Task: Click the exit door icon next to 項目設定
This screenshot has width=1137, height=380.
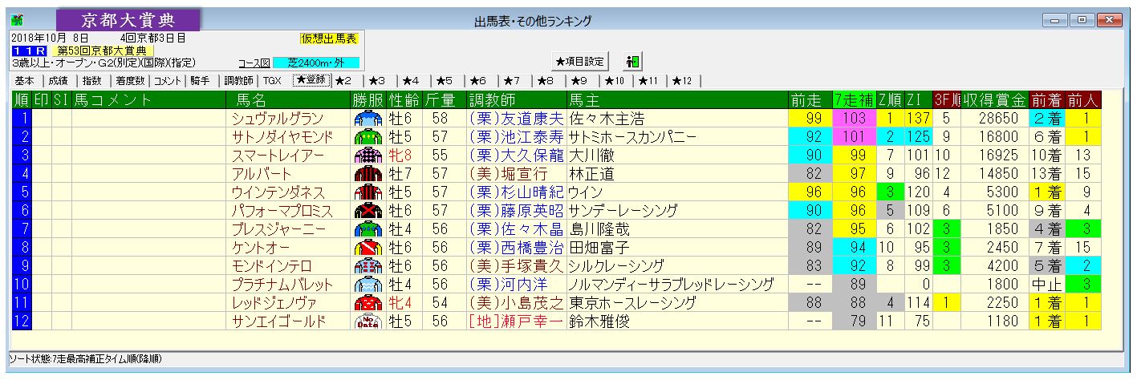Action: click(633, 61)
